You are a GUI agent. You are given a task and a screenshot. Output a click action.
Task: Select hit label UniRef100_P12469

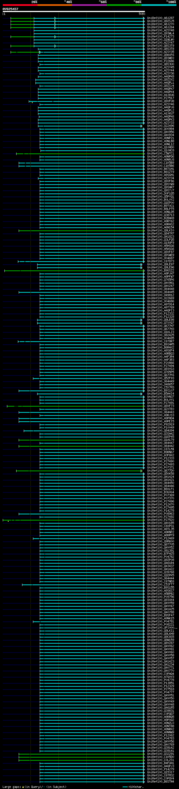(161, 539)
